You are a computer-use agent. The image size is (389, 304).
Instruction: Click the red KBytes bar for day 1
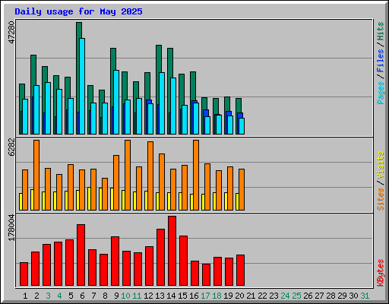point(24,274)
